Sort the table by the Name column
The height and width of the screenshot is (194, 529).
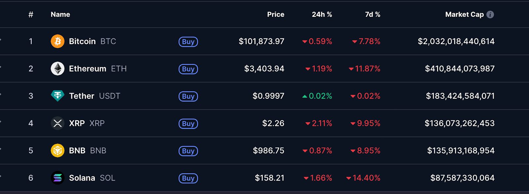click(60, 14)
